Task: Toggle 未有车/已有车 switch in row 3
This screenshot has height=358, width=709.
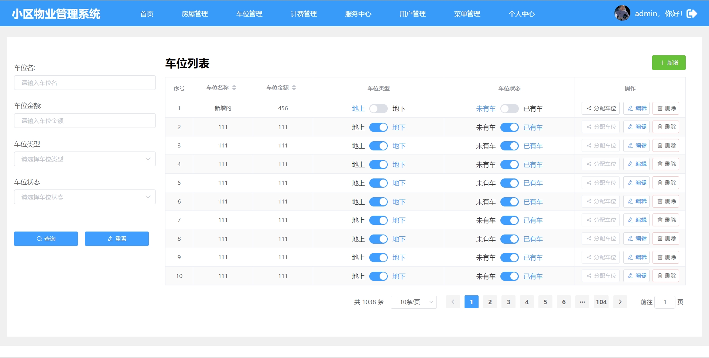Action: pyautogui.click(x=510, y=146)
